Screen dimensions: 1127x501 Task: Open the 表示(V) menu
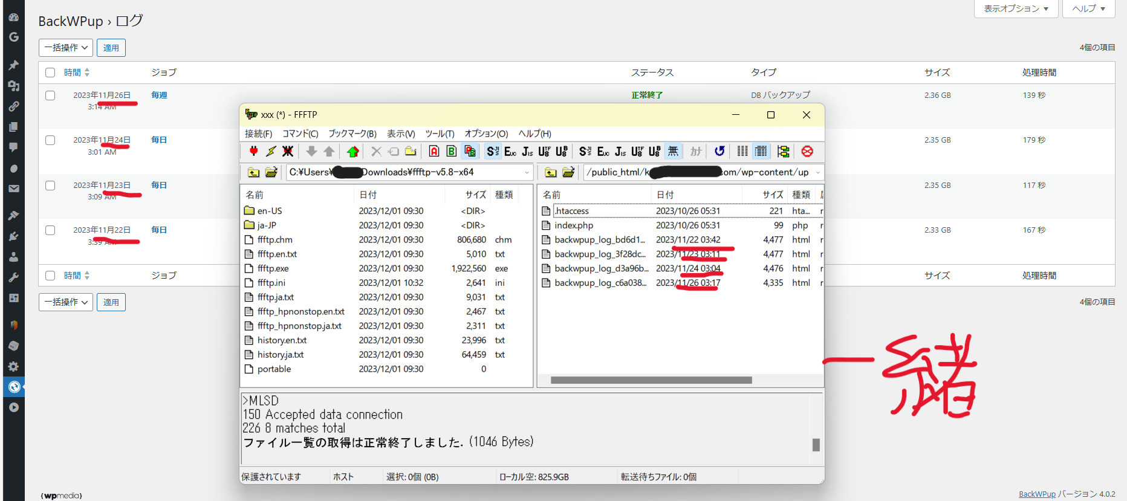(401, 134)
